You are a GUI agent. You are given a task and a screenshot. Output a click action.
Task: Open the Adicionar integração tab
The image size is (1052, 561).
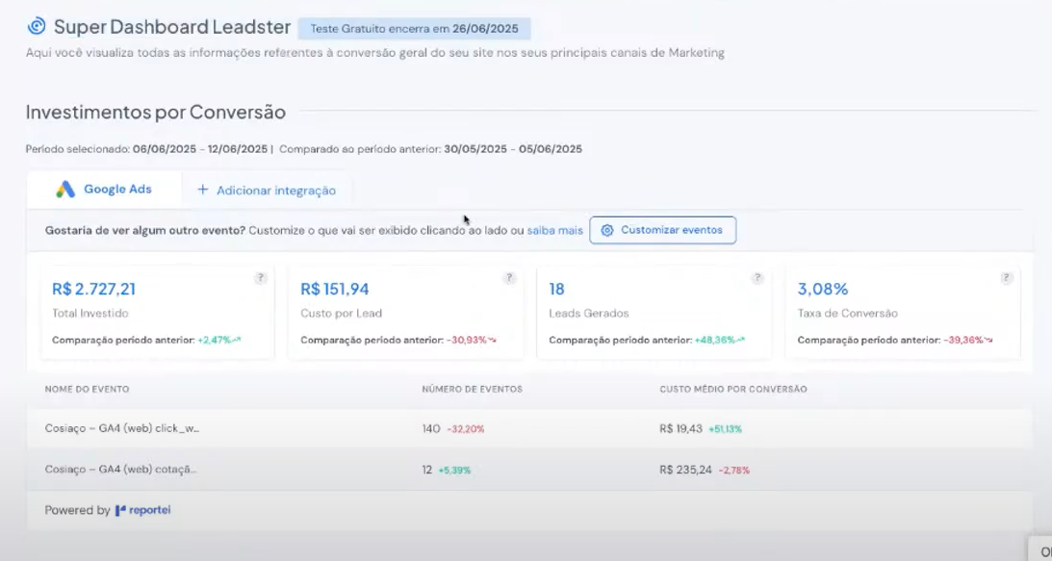pyautogui.click(x=268, y=189)
